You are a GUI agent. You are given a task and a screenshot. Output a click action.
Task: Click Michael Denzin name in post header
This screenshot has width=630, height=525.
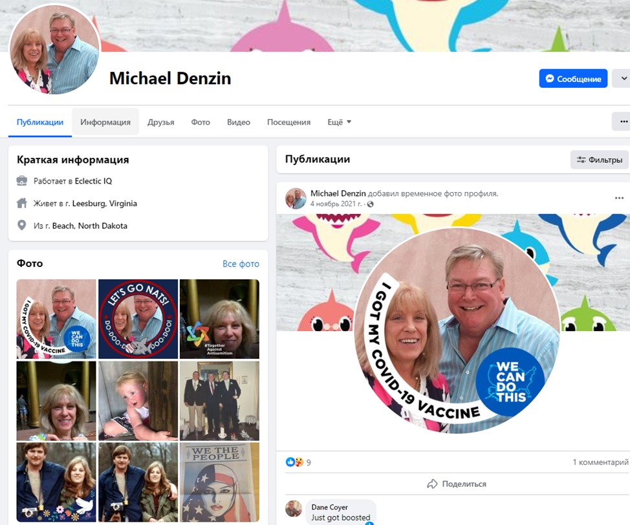(338, 193)
